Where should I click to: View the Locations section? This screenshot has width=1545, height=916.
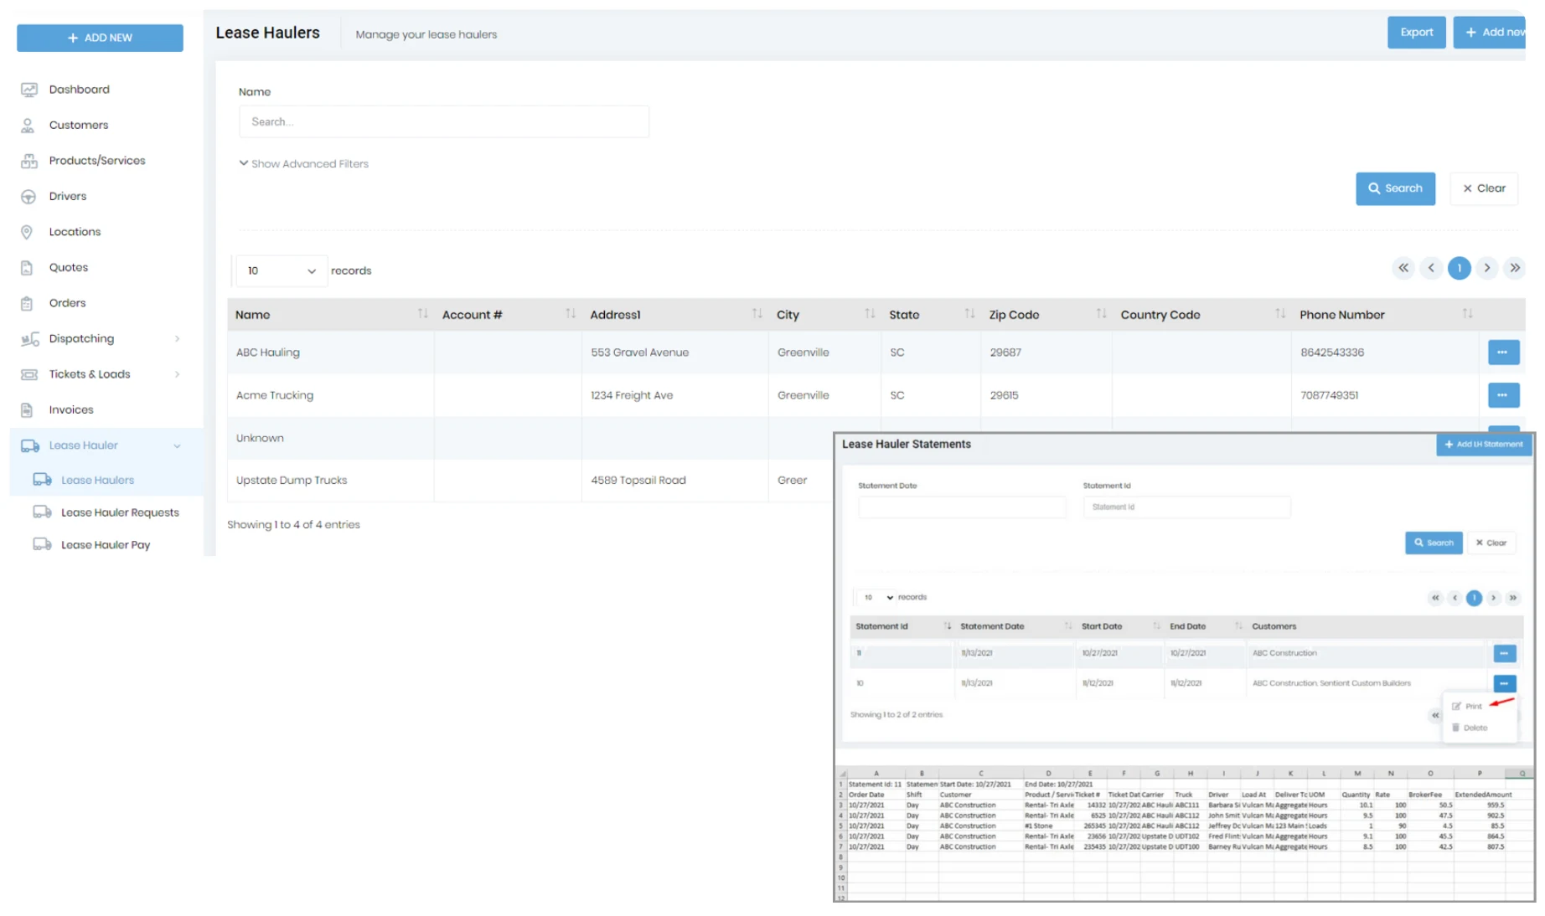pyautogui.click(x=75, y=231)
